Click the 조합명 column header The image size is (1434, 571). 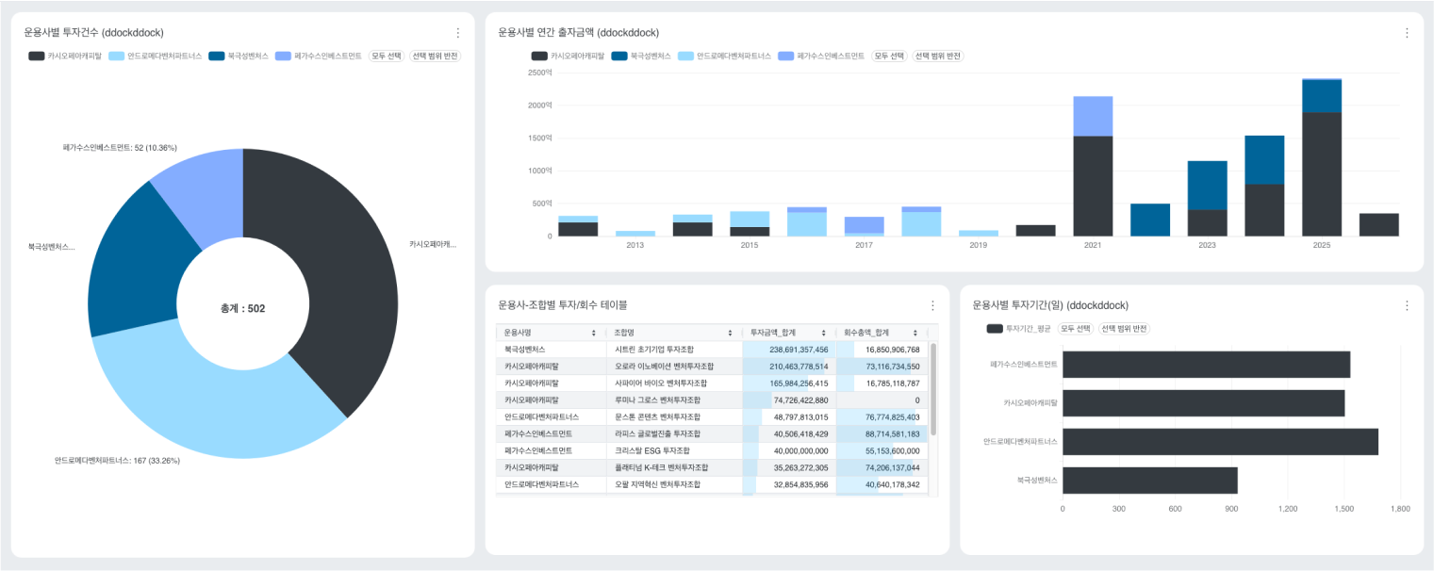(674, 333)
